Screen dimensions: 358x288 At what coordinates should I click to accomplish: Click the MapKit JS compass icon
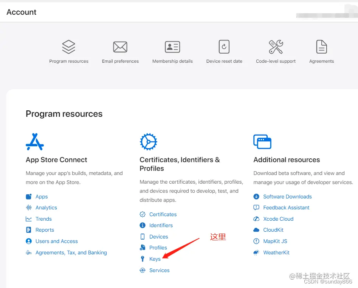tap(256, 241)
